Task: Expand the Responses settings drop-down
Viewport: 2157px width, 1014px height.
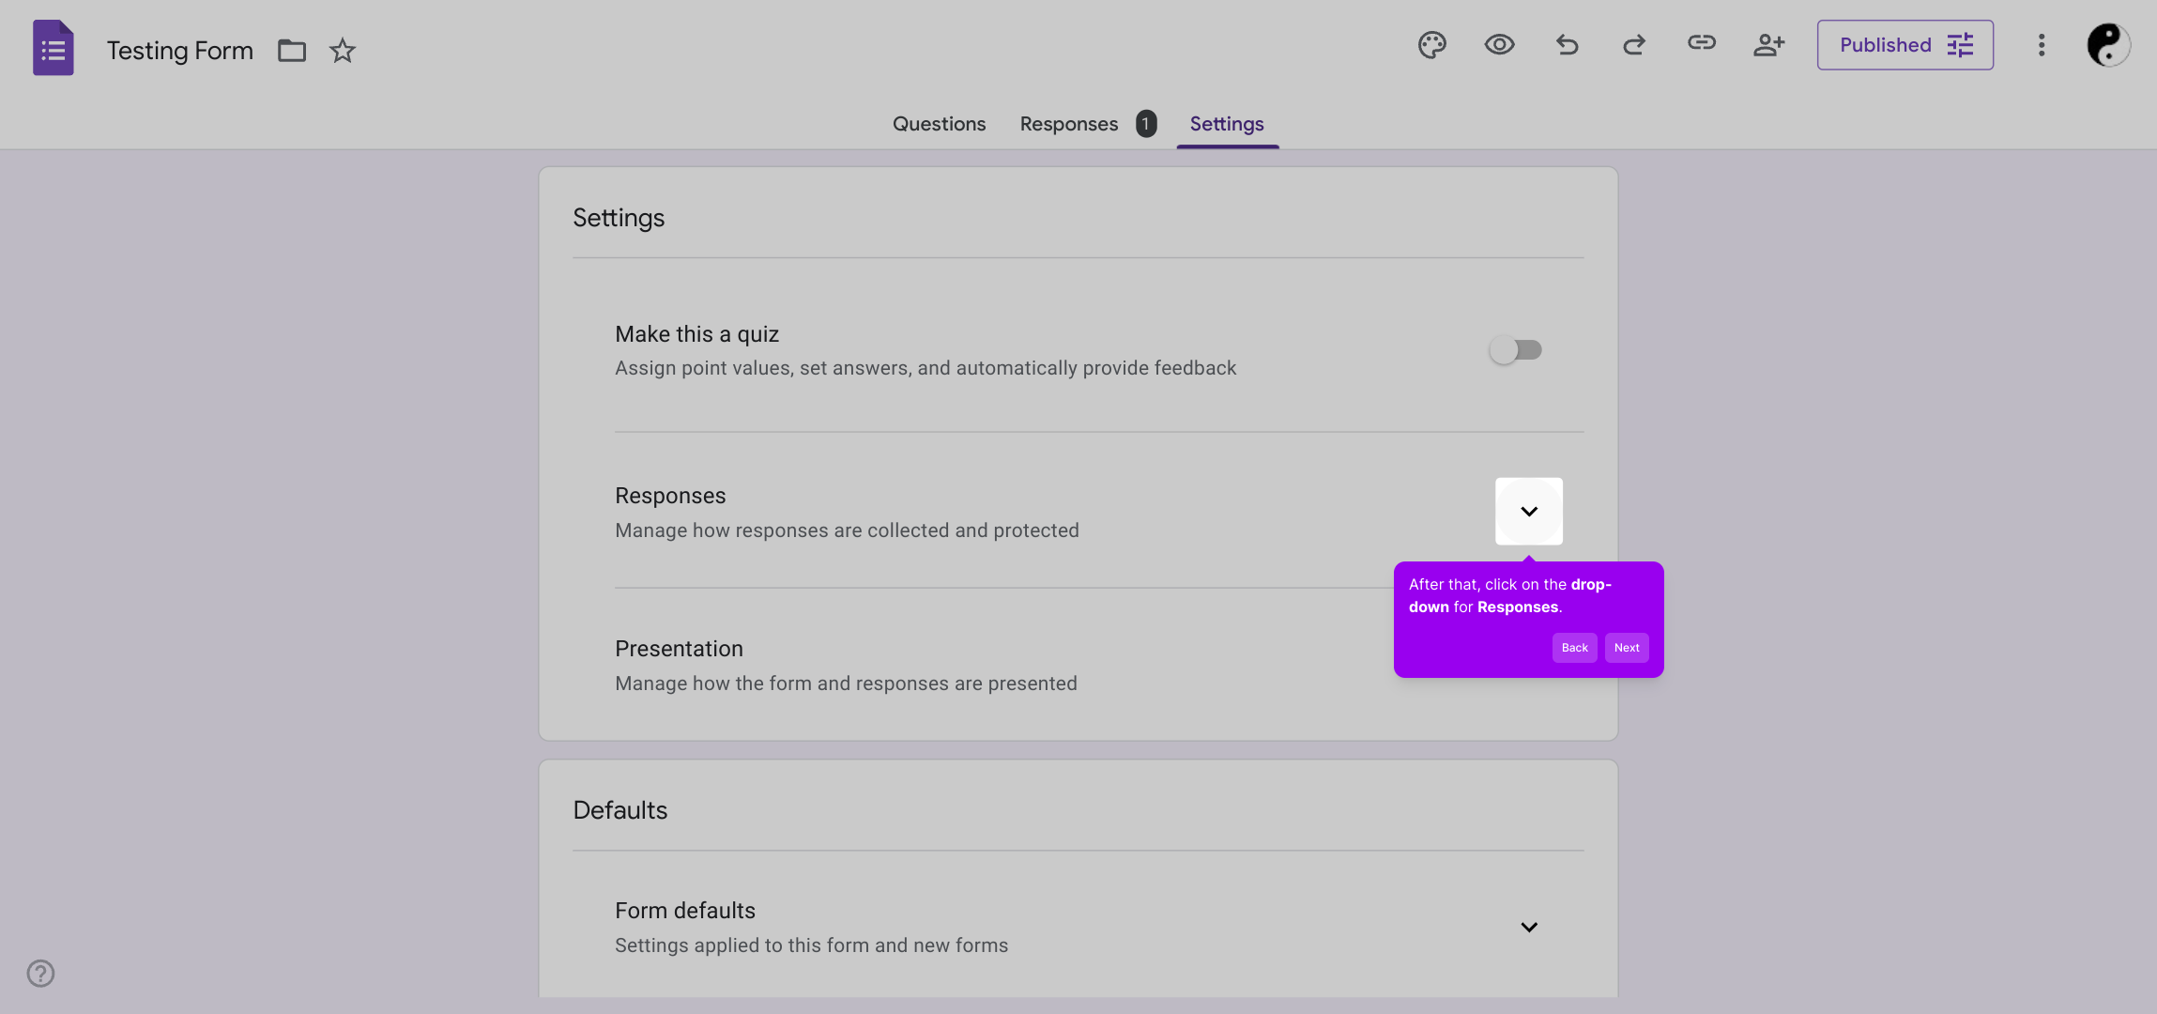Action: pyautogui.click(x=1529, y=512)
